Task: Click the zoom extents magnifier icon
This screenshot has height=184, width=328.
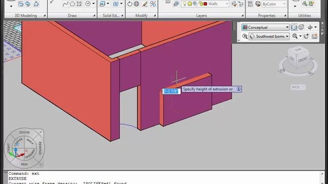Action: [x=295, y=36]
